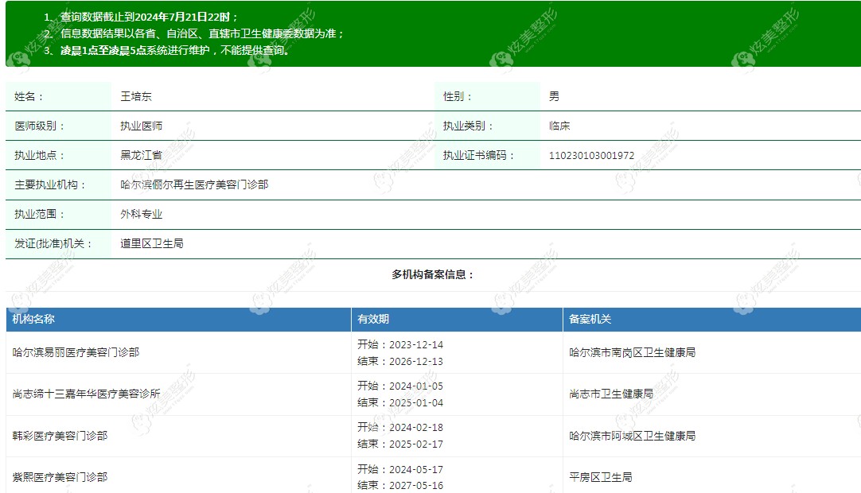The height and width of the screenshot is (493, 861).
Task: Click the 道里区卫生局 issuing authority value
Action: (151, 244)
